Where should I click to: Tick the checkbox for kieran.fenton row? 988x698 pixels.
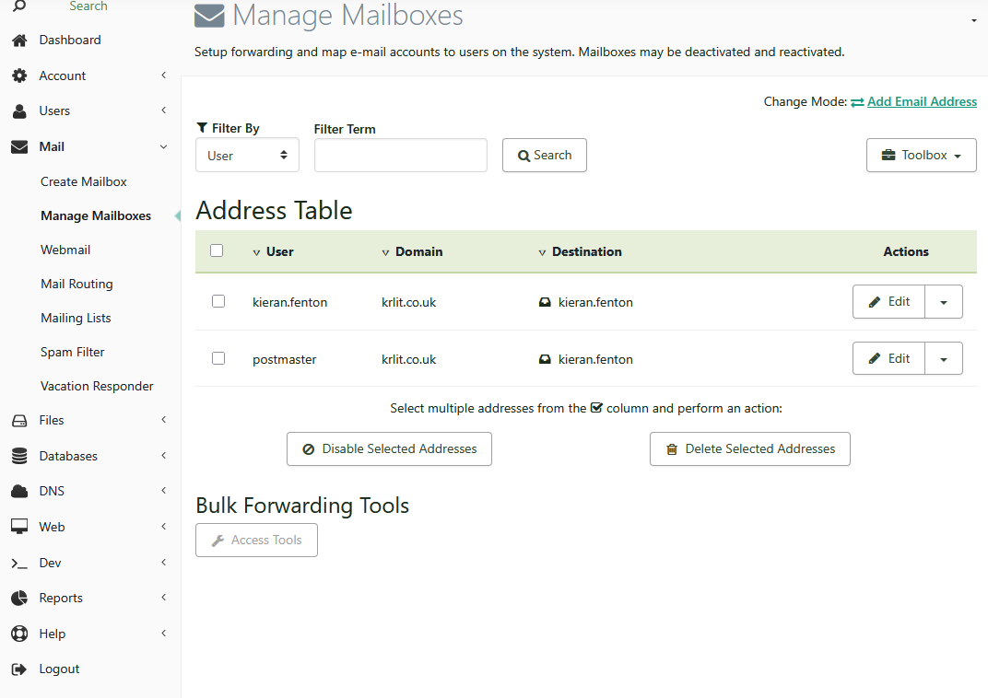218,301
